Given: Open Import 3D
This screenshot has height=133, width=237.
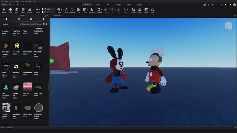Looking at the screenshot, I should coord(92,11).
